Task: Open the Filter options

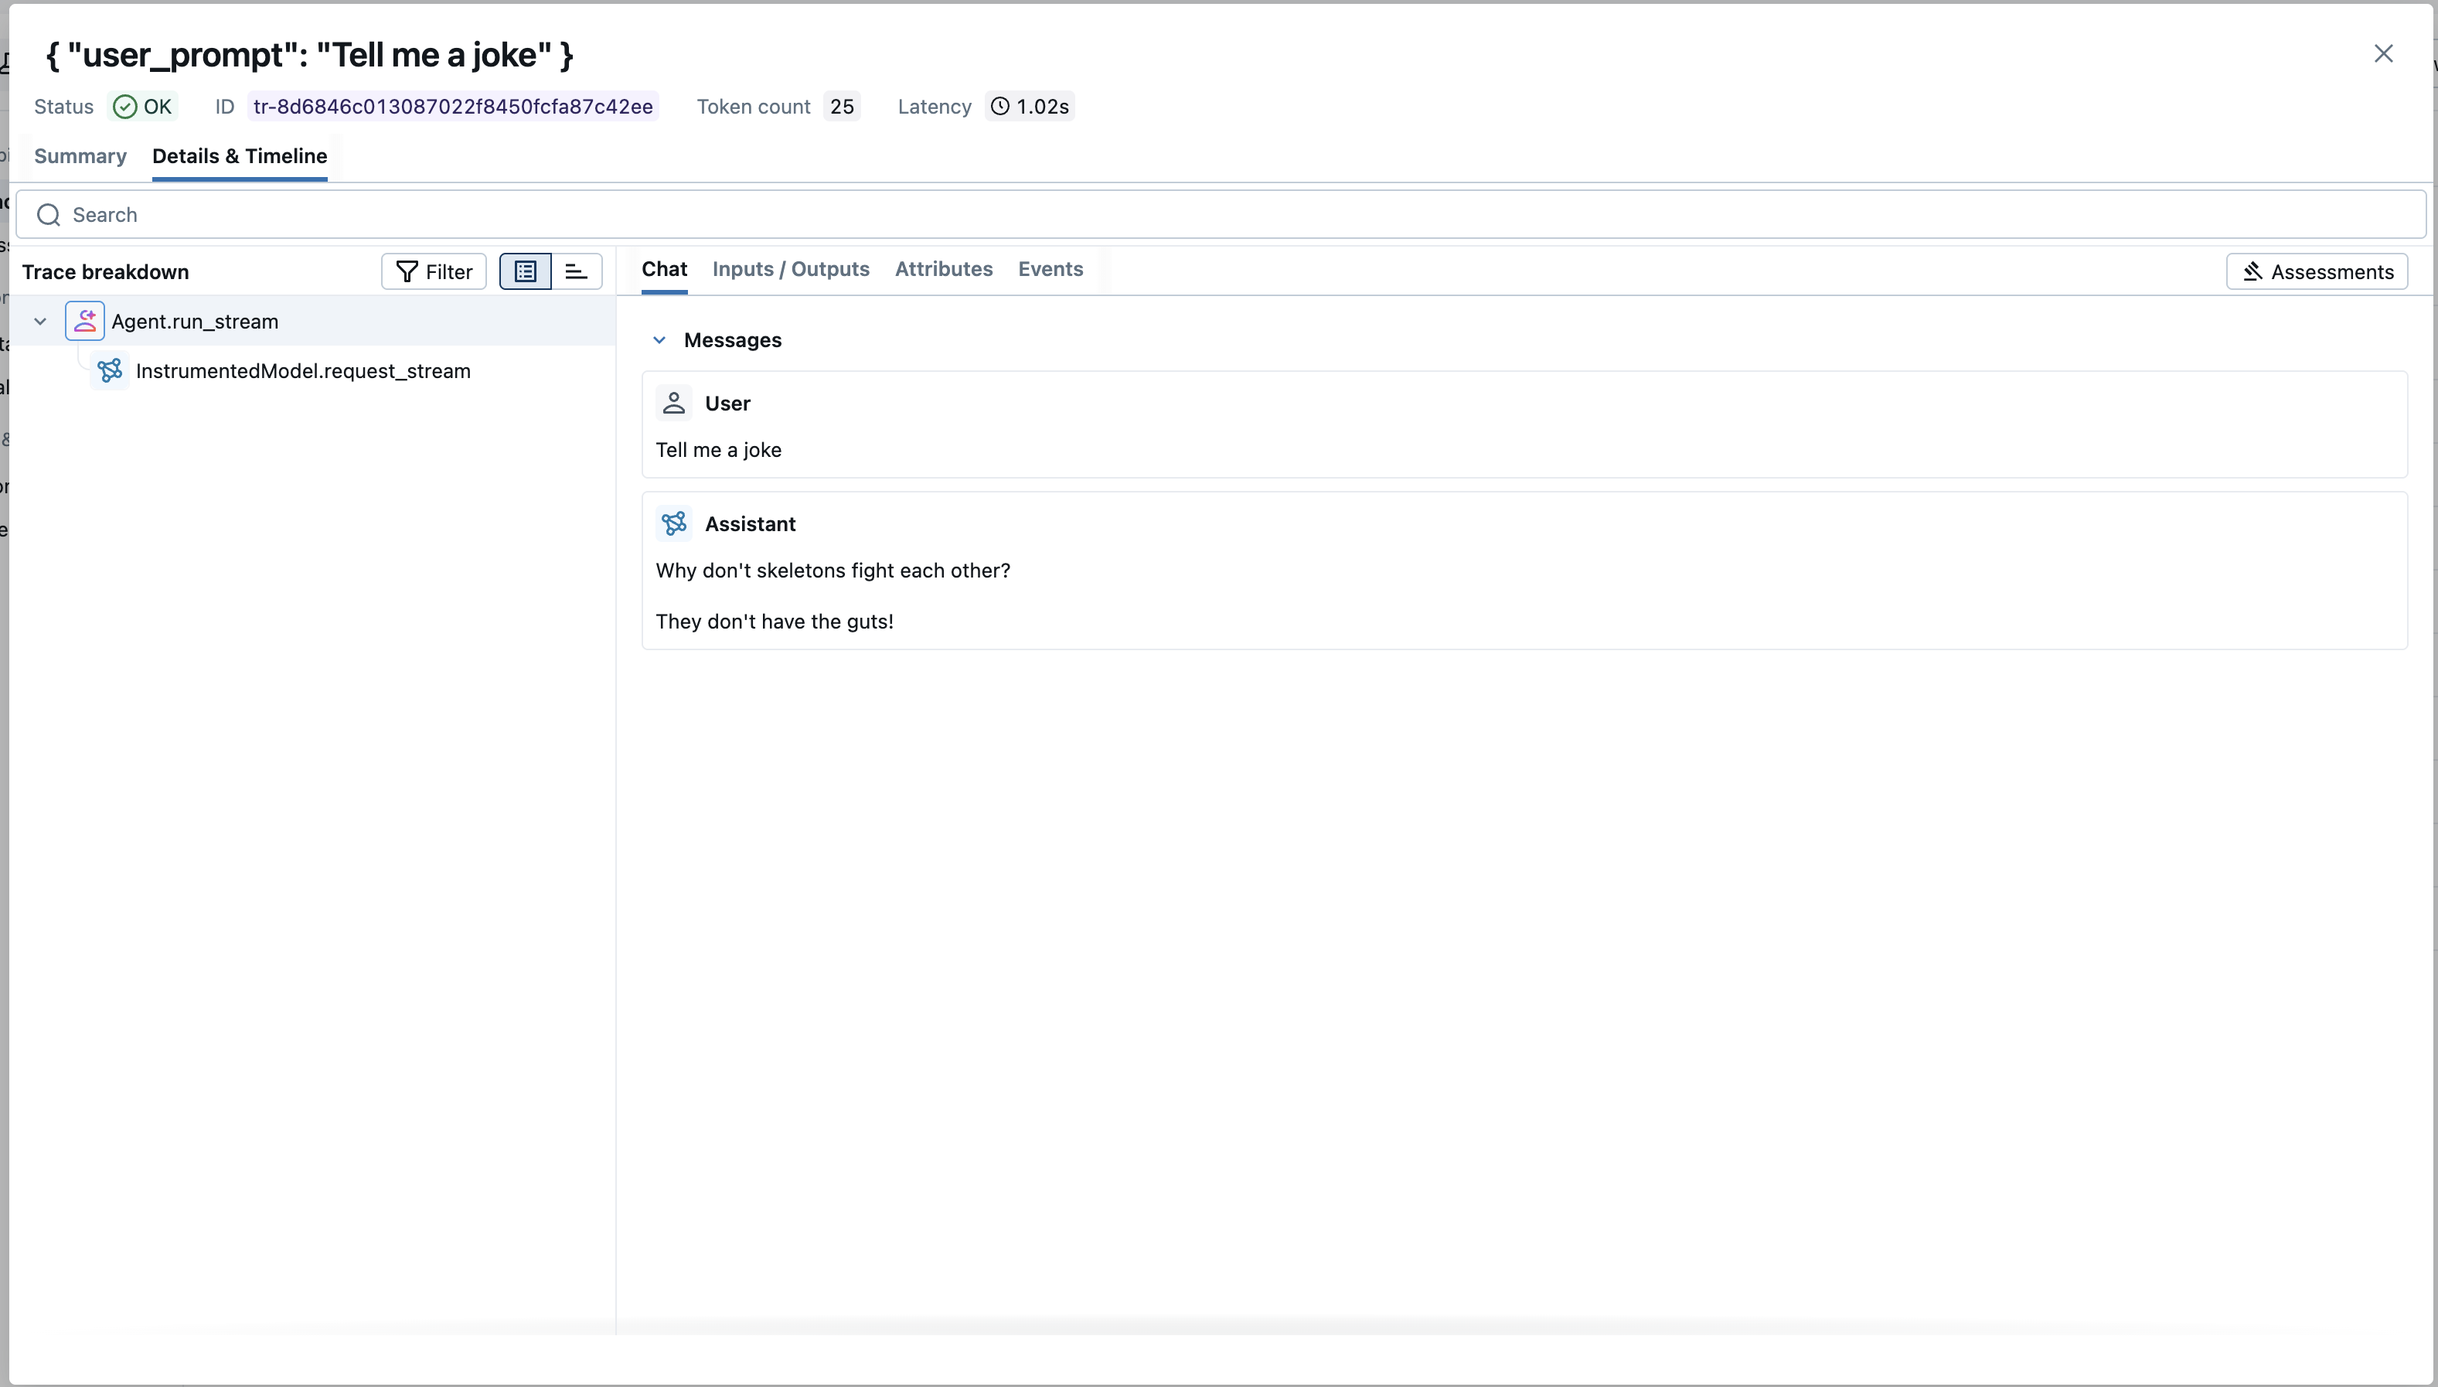Action: [x=432, y=271]
